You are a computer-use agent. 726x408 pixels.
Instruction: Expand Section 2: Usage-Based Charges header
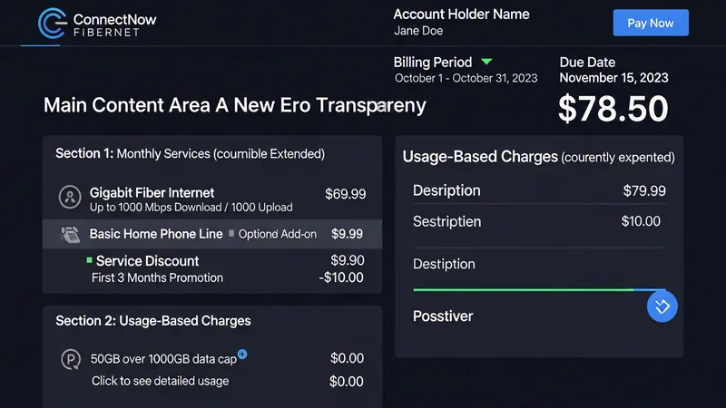[x=153, y=321]
